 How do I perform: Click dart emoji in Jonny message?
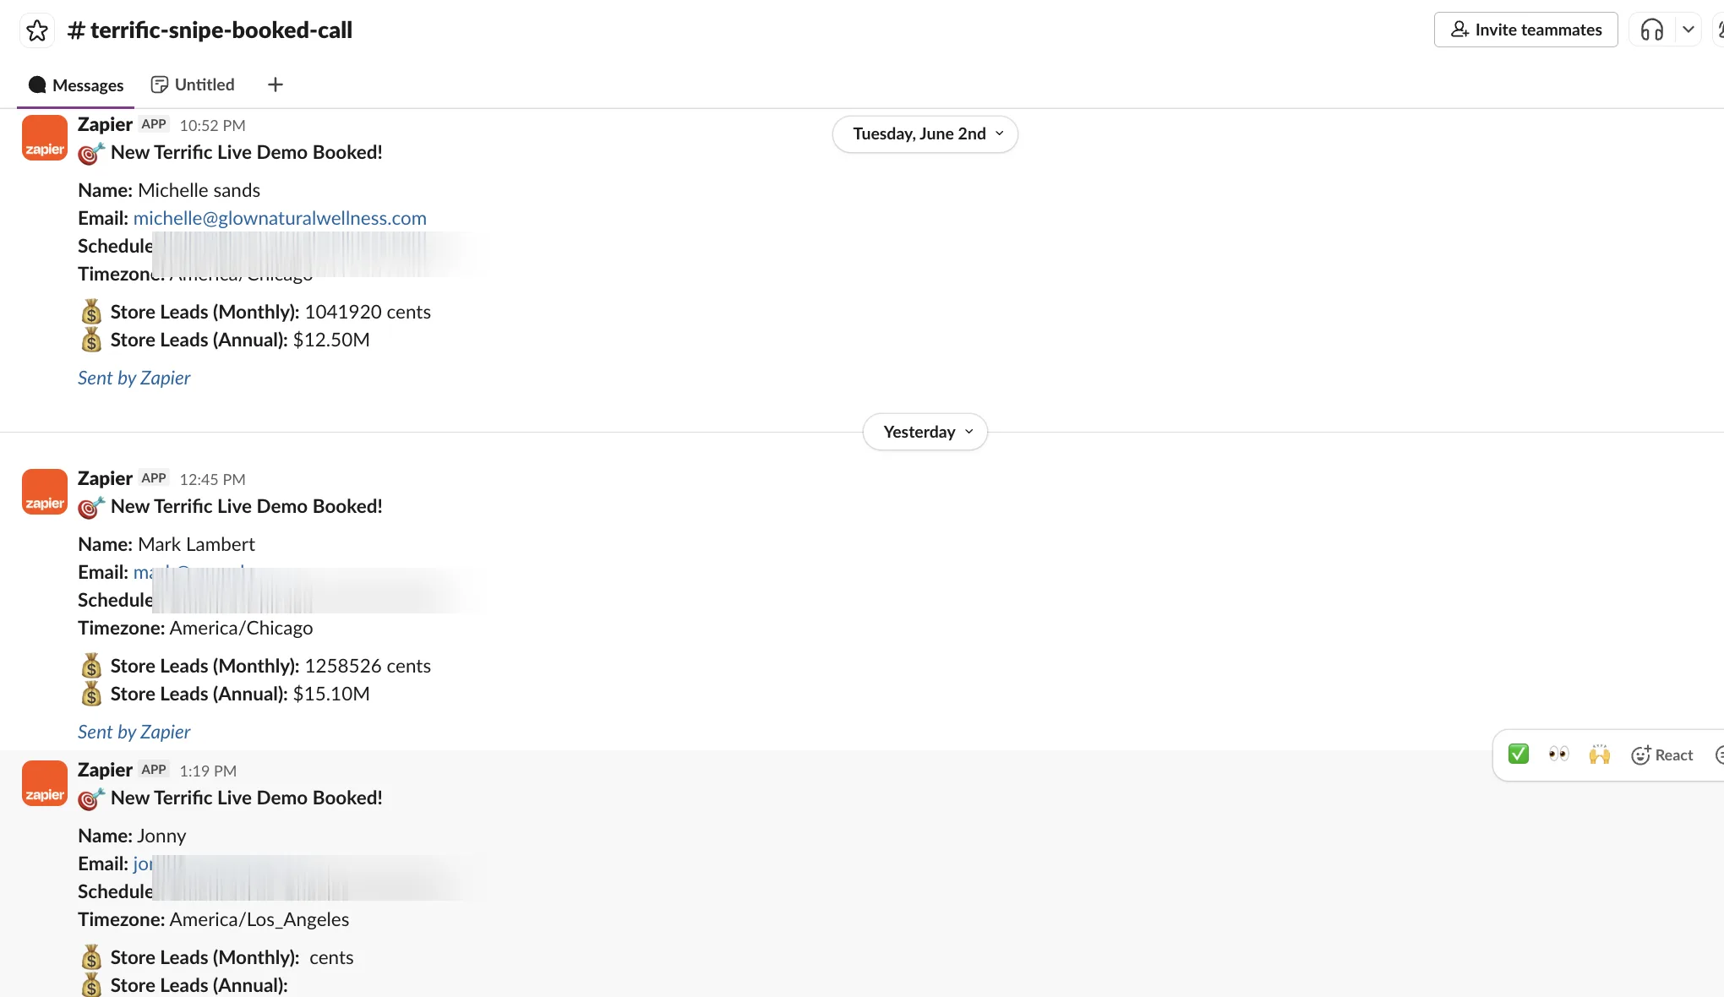pos(91,798)
